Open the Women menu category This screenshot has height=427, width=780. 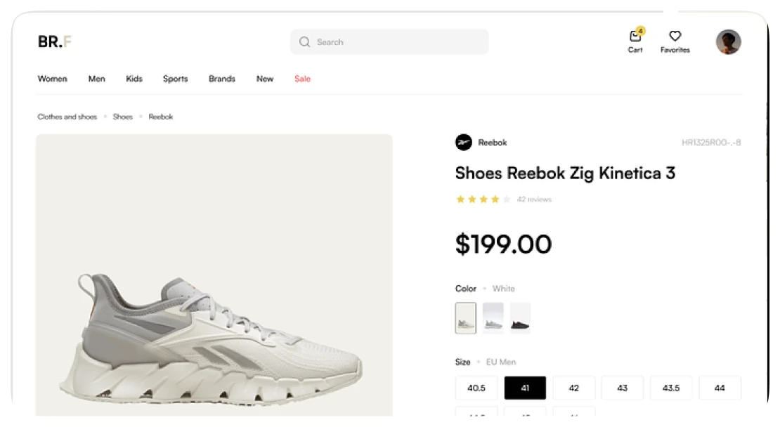pyautogui.click(x=53, y=79)
